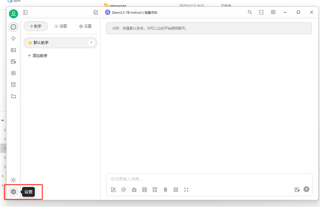Open search icon in the top bar
This screenshot has height=207, width=320.
[x=250, y=12]
